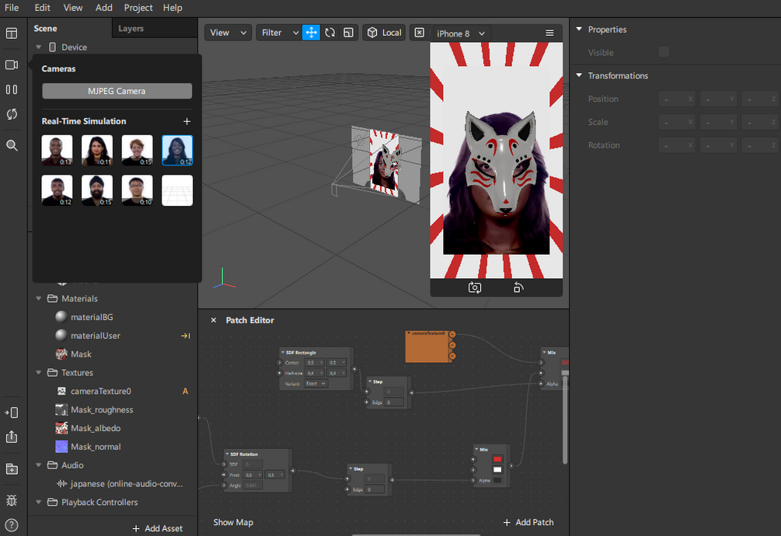
Task: Click Add Asset
Action: click(158, 528)
